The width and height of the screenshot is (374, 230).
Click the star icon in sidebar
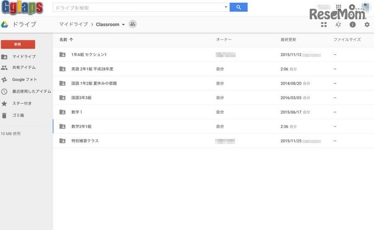tap(4, 103)
